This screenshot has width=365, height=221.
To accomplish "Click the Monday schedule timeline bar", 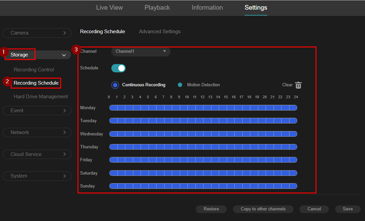I will click(x=203, y=108).
